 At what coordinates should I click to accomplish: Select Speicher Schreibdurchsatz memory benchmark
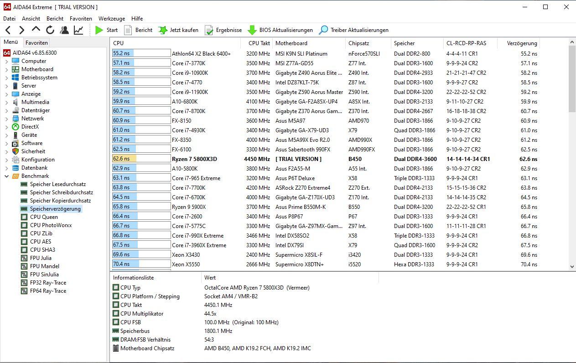pyautogui.click(x=62, y=192)
